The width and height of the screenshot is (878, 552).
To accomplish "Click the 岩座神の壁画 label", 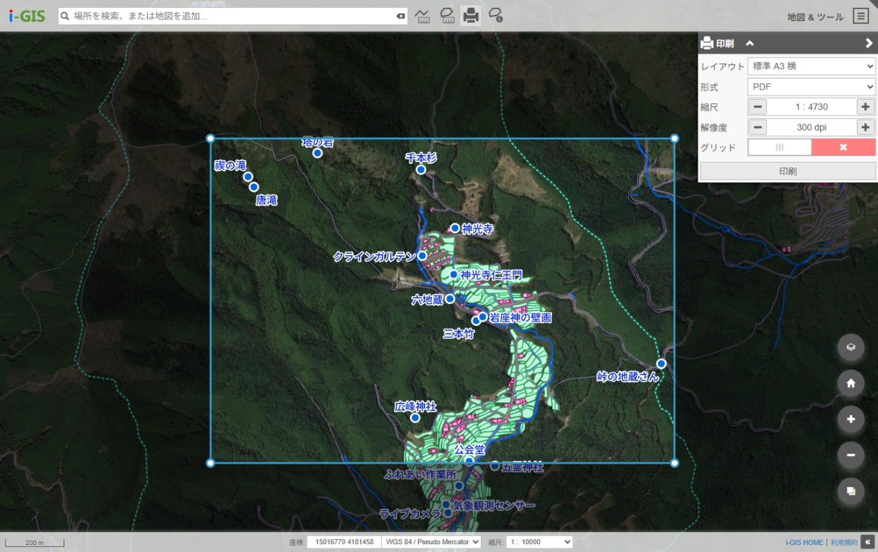I will coord(520,318).
